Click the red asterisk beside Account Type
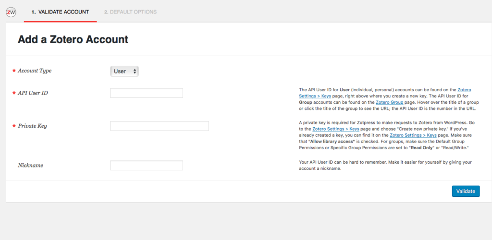Viewport: 492px width, 240px height. pyautogui.click(x=13, y=71)
